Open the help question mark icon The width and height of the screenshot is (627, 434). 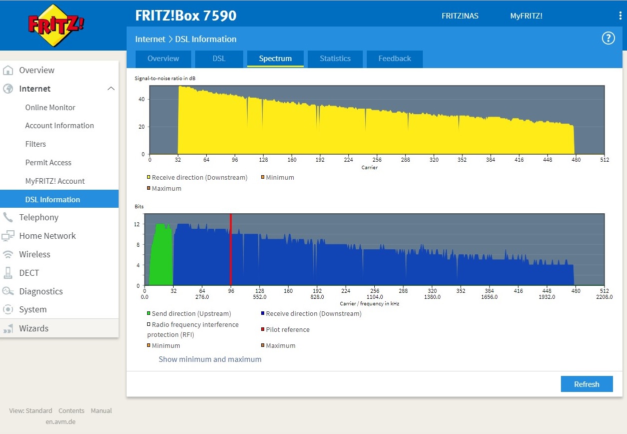pyautogui.click(x=608, y=39)
